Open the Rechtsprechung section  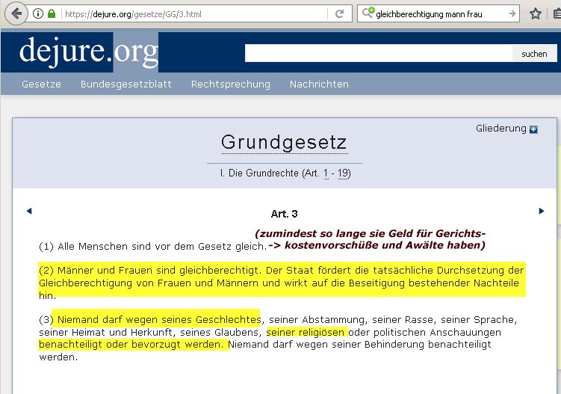[x=230, y=84]
